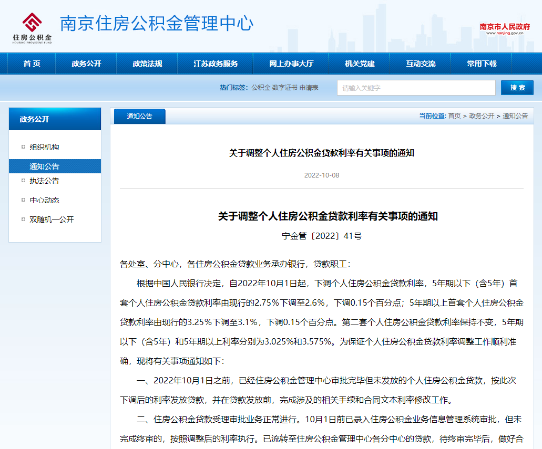The height and width of the screenshot is (449, 542).
Task: Open 双随机一公开 in the sidebar
Action: click(52, 220)
